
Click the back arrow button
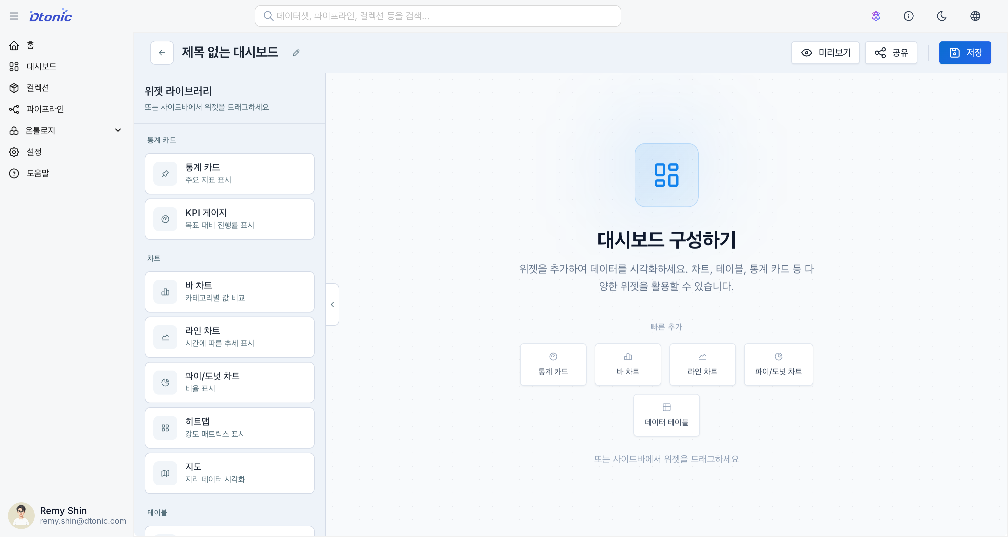click(x=162, y=53)
